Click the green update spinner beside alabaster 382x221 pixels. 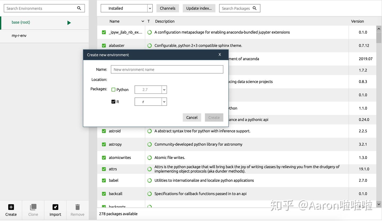(149, 45)
